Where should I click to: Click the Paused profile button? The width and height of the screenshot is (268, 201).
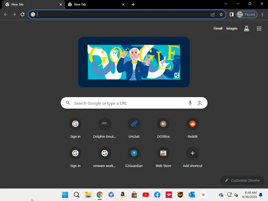point(247,14)
